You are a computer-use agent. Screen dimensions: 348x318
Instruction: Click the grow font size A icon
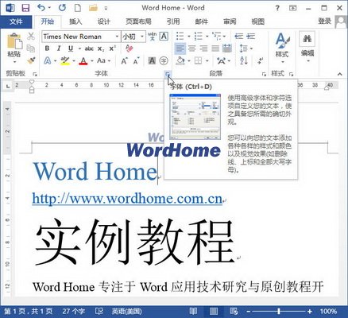(124, 61)
